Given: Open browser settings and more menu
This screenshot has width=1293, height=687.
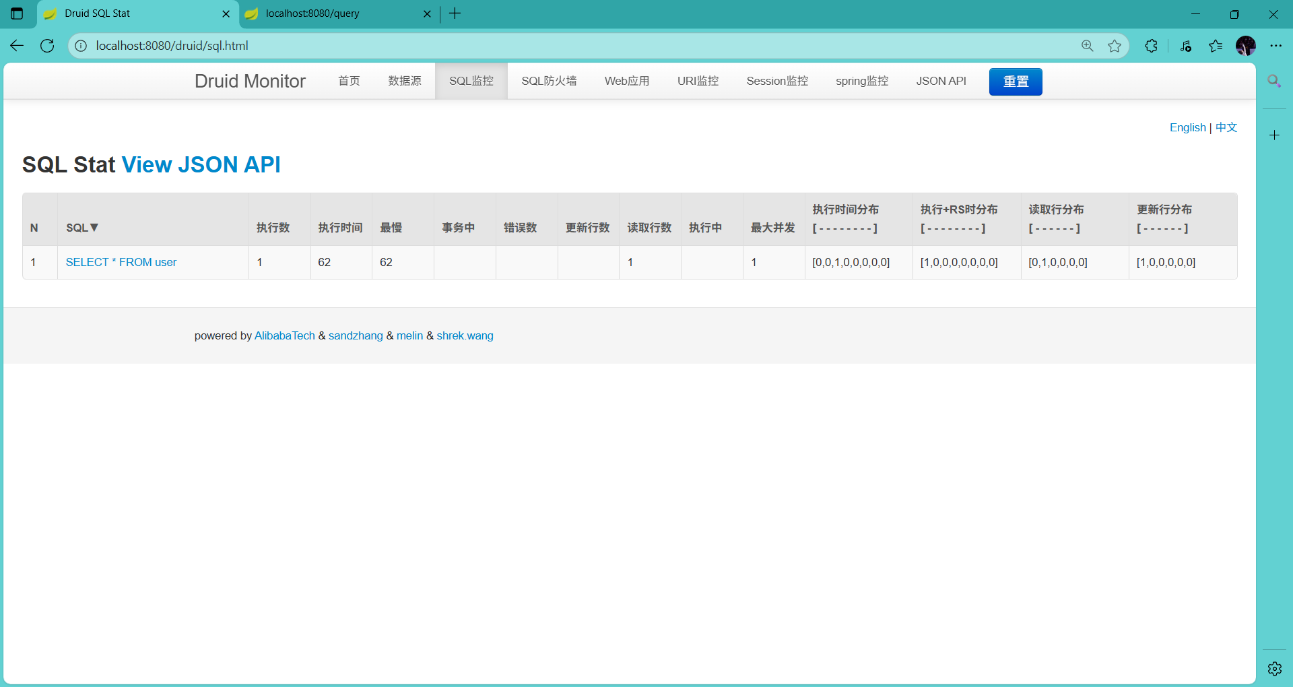Looking at the screenshot, I should tap(1276, 46).
